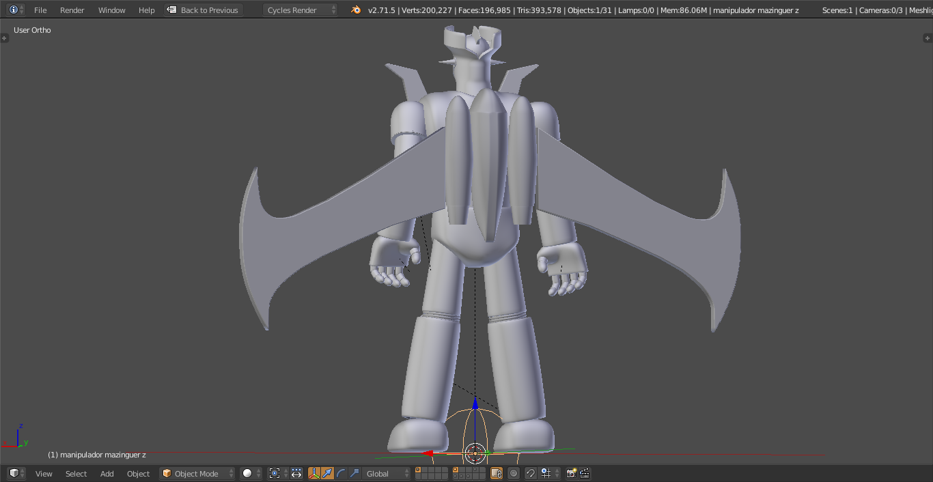
Task: Open the Select menu
Action: pyautogui.click(x=76, y=473)
